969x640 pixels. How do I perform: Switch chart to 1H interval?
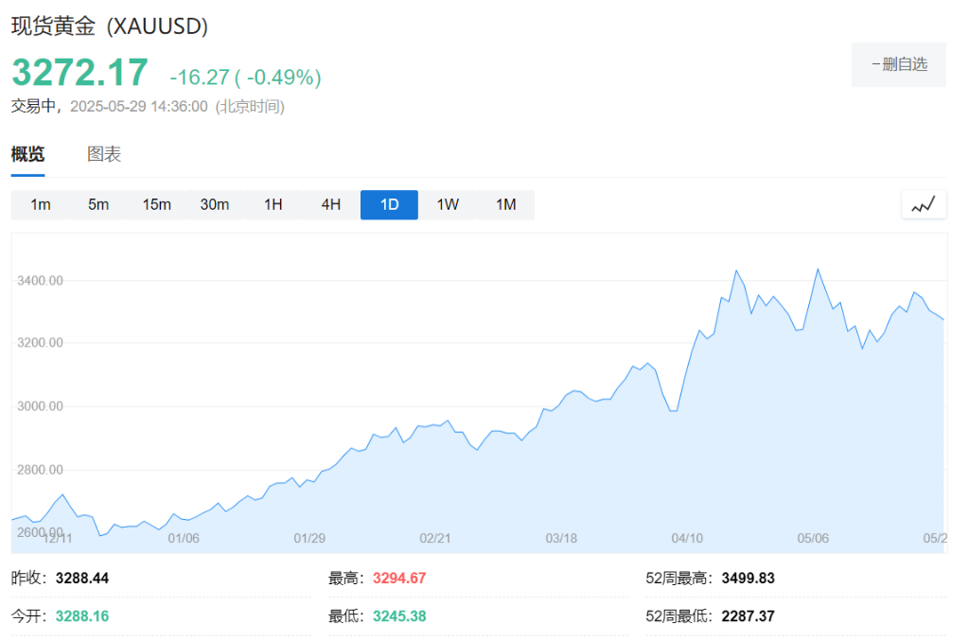point(273,203)
